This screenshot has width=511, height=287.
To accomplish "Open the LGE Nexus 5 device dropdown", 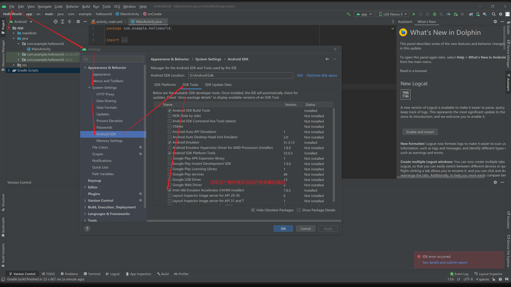I will pyautogui.click(x=393, y=14).
